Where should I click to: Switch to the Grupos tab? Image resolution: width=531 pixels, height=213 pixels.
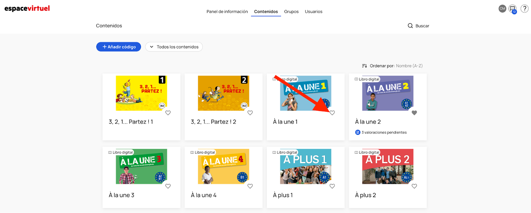pyautogui.click(x=291, y=12)
